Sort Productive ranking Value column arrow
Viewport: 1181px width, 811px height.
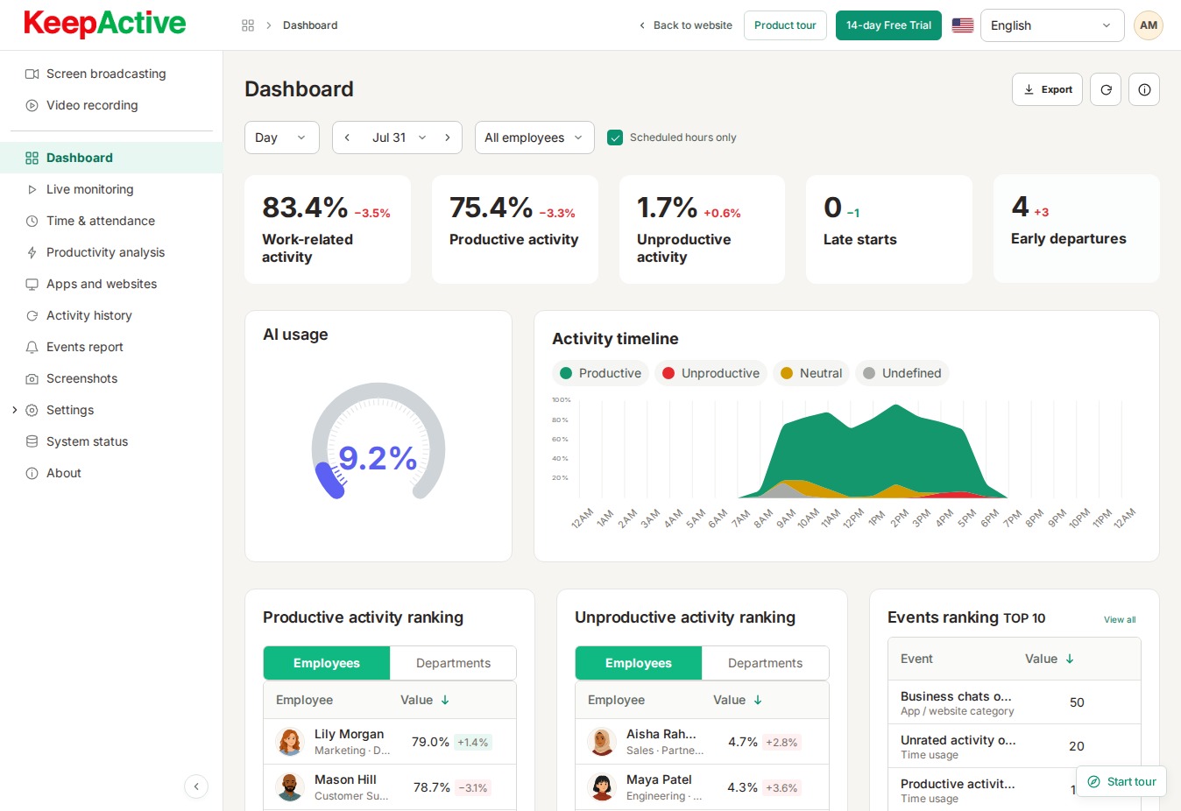pos(445,700)
